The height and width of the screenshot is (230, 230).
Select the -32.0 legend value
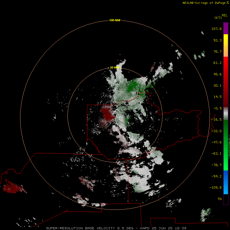216,131
